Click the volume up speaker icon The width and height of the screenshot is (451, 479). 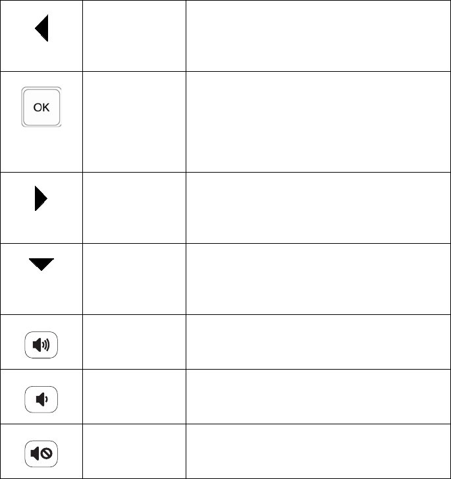tap(41, 345)
